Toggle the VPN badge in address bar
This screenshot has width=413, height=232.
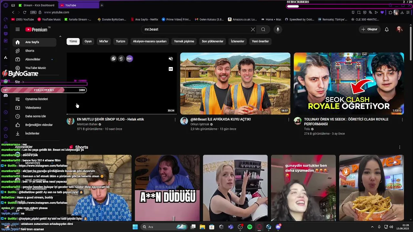point(33,12)
